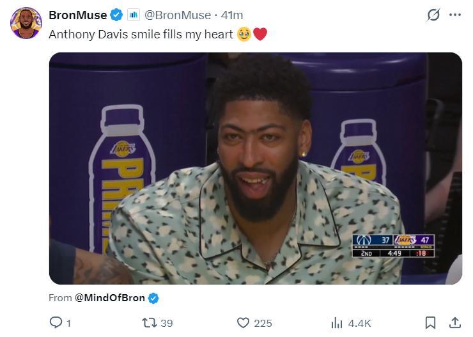Open the @MindOfBron source link
This screenshot has width=473, height=337.
(110, 298)
